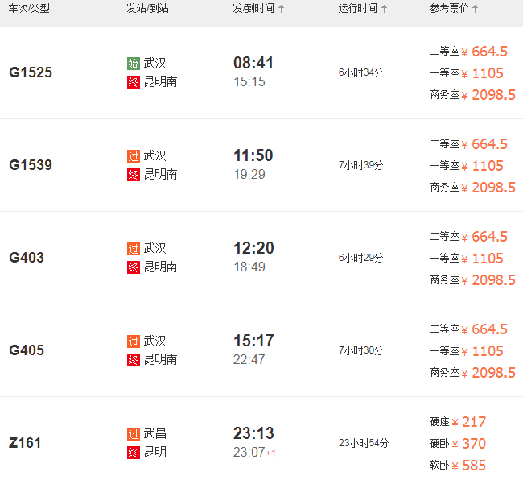
Task: Click the orange 过 icon next to 武昌
Action: (134, 434)
